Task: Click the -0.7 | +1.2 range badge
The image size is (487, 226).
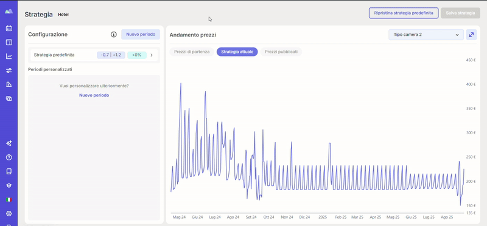Action: [x=111, y=55]
